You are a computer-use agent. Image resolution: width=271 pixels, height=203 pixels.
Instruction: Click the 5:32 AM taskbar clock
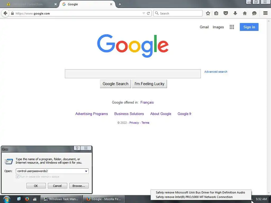coord(261,199)
